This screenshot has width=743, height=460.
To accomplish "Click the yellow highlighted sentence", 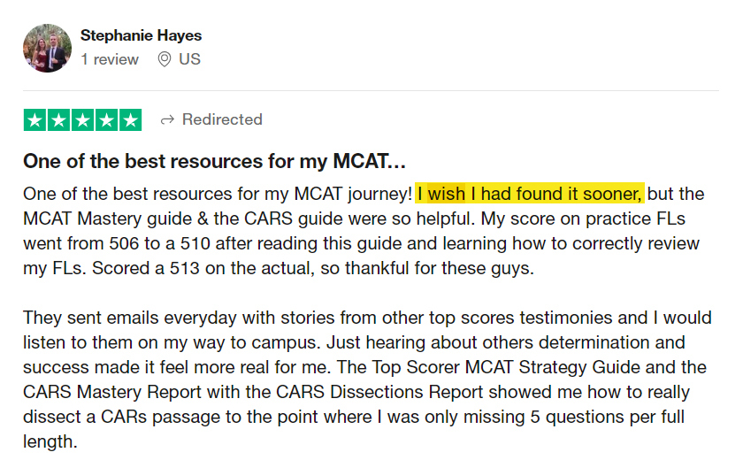I will 529,193.
